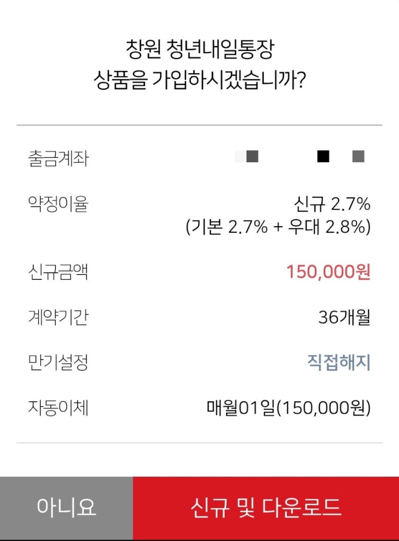Viewport: 399px width, 541px height.
Task: Tap the 창원 청년내일통장 product title
Action: (x=200, y=49)
